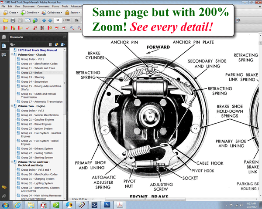
Task: Email the PDF with the envelope icon
Action: point(28,20)
